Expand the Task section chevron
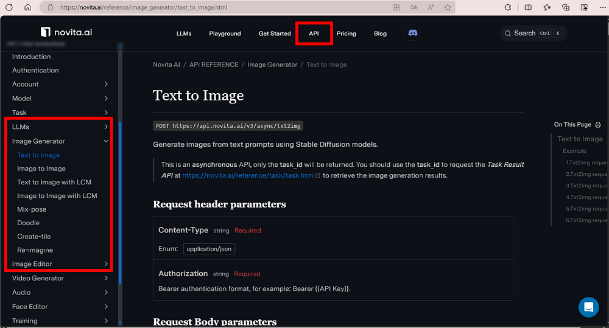The width and height of the screenshot is (609, 328). click(106, 113)
